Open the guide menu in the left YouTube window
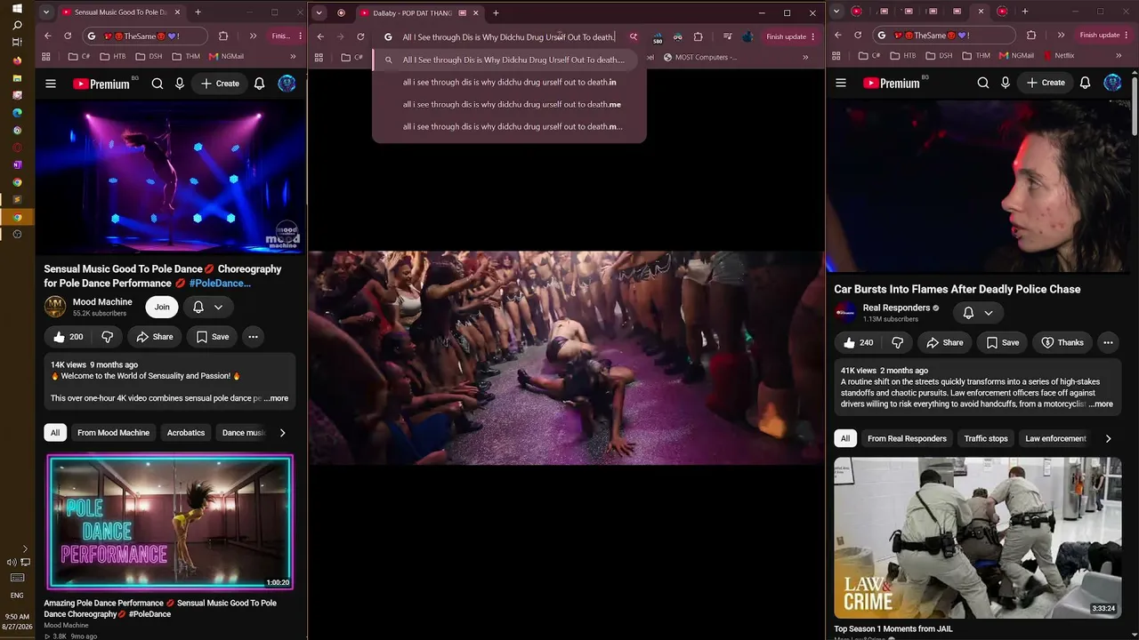The height and width of the screenshot is (640, 1139). [x=51, y=84]
